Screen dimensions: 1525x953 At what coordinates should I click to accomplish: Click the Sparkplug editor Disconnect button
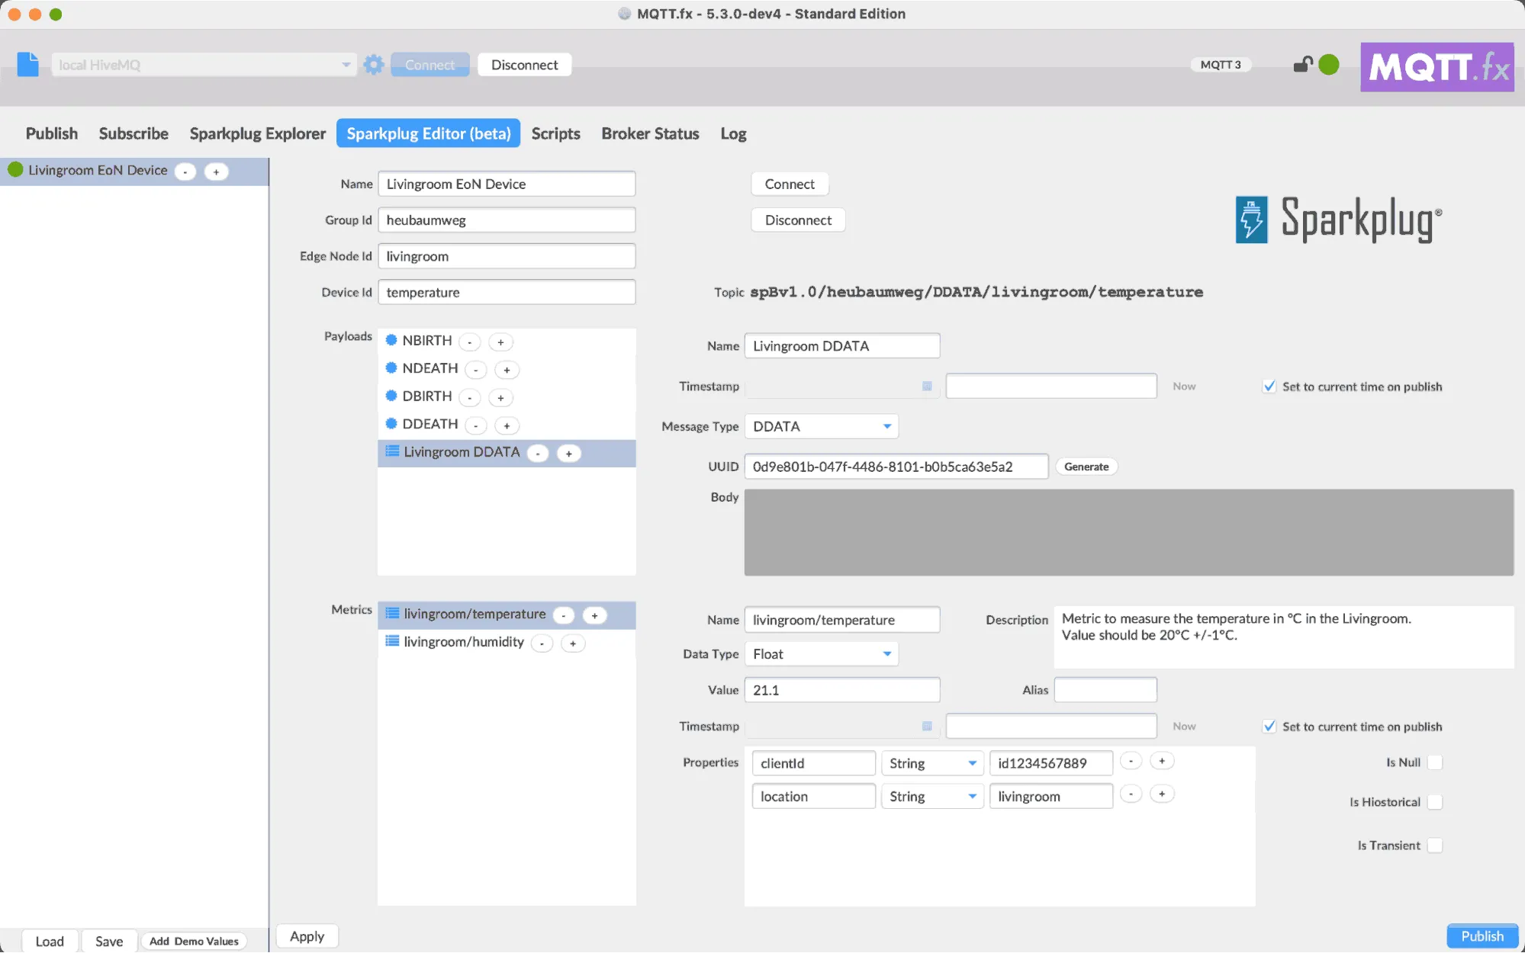[x=798, y=220]
